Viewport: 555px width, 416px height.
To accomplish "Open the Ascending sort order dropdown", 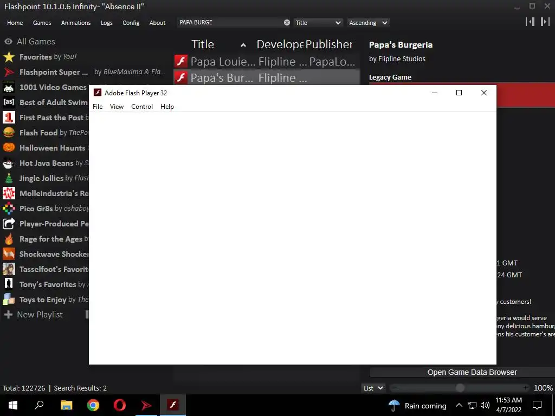I will pyautogui.click(x=368, y=23).
